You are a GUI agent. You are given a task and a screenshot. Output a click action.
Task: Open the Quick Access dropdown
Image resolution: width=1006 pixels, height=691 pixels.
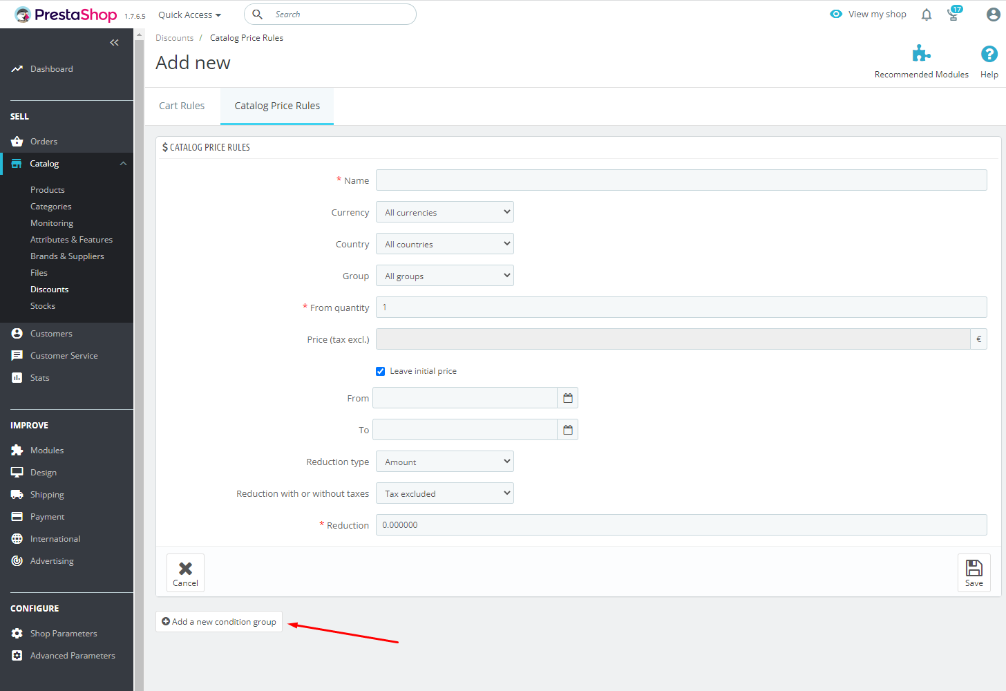[189, 15]
